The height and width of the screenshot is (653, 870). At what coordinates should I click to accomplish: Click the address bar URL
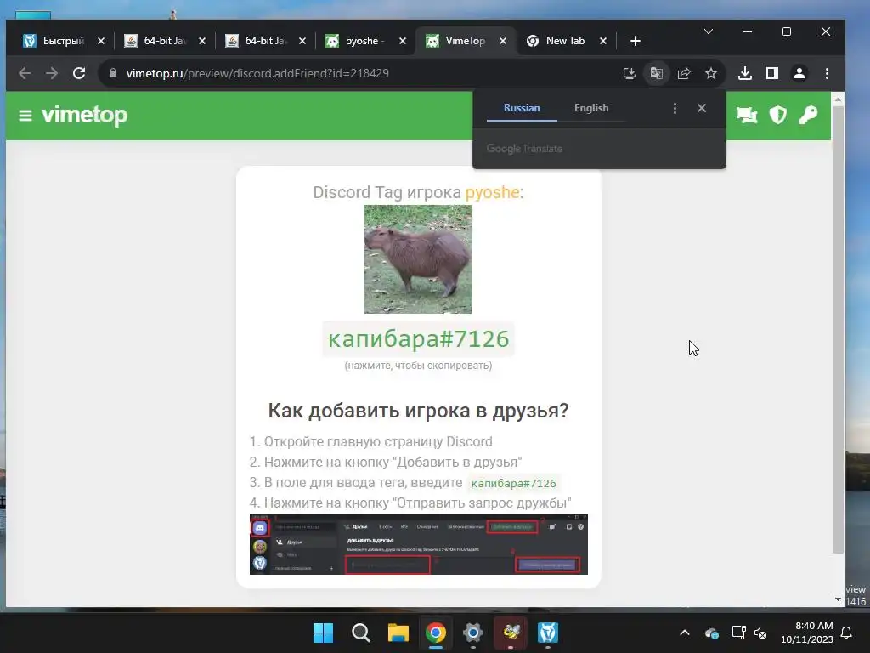pyautogui.click(x=257, y=73)
